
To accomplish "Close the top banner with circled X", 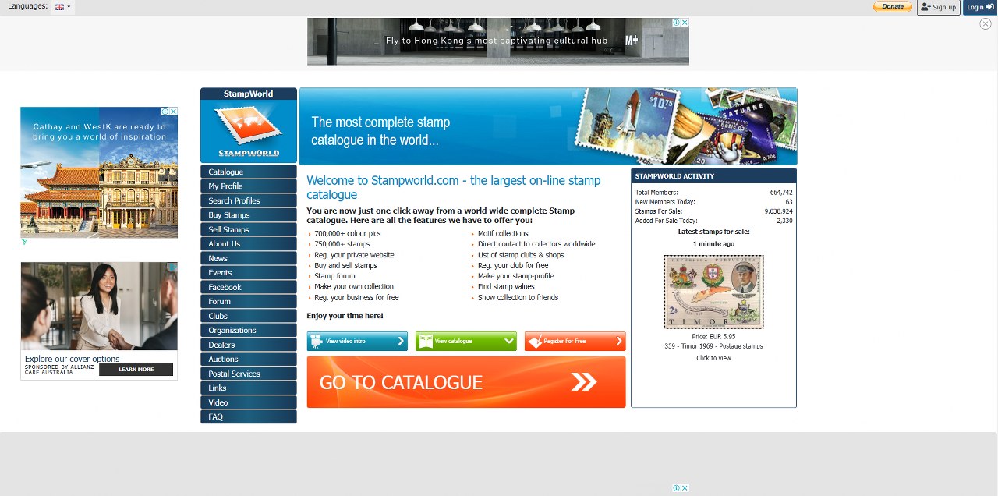I will 986,23.
